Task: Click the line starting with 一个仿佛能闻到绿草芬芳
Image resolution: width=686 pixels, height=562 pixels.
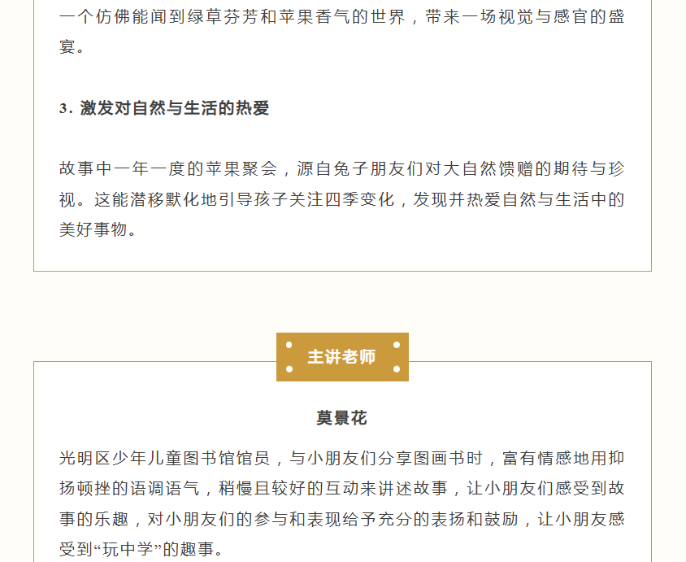Action: pos(342,17)
